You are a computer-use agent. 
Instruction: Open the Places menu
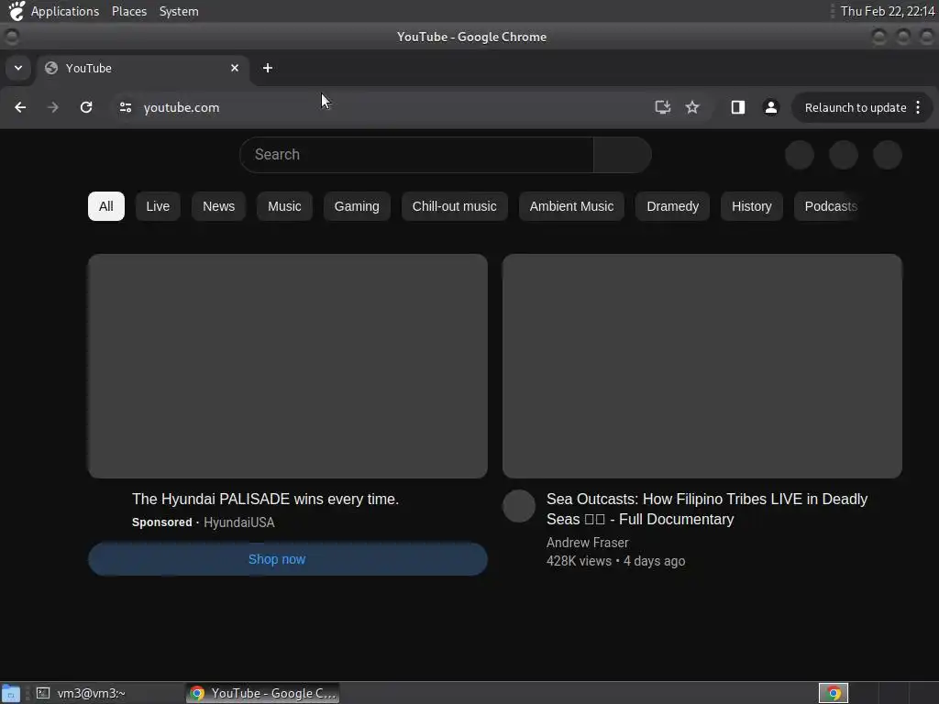[x=129, y=11]
